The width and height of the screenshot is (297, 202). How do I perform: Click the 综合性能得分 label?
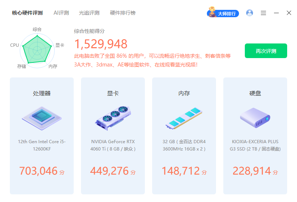click(x=89, y=31)
